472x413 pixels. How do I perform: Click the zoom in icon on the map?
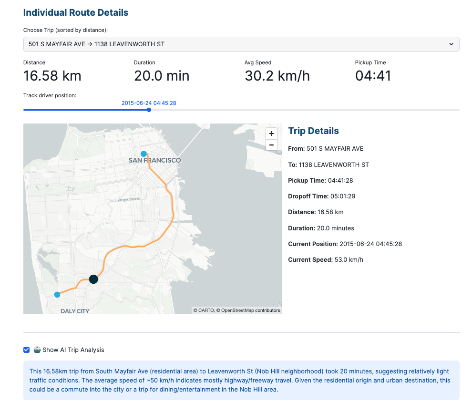(x=271, y=134)
